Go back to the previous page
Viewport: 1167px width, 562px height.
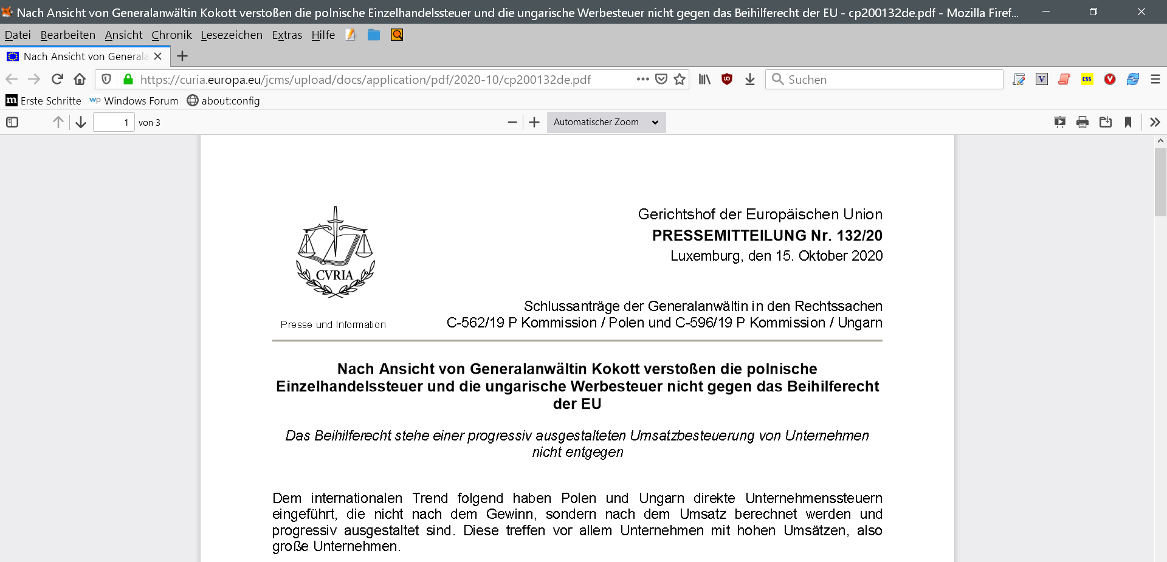(x=12, y=79)
